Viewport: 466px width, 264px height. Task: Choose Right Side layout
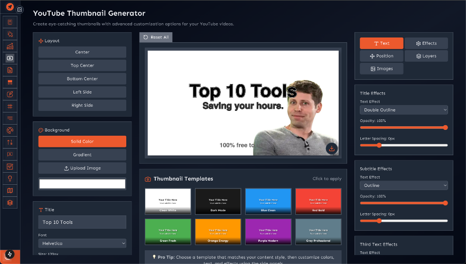(x=82, y=106)
